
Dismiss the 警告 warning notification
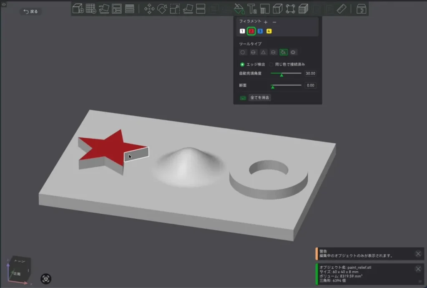418,254
